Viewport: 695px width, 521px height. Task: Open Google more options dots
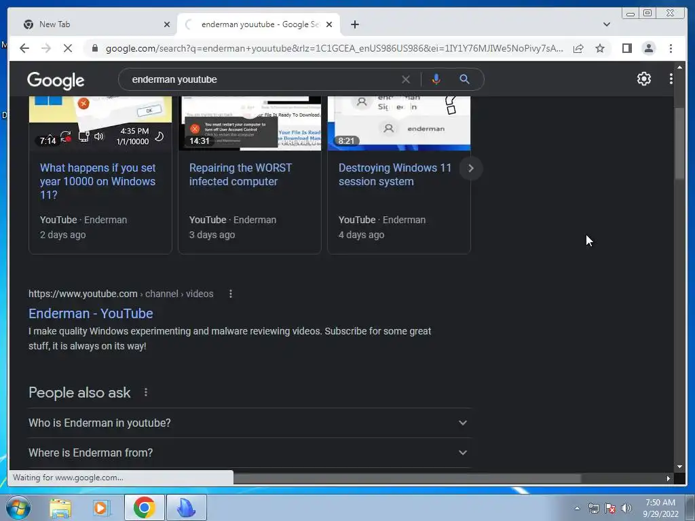point(671,79)
